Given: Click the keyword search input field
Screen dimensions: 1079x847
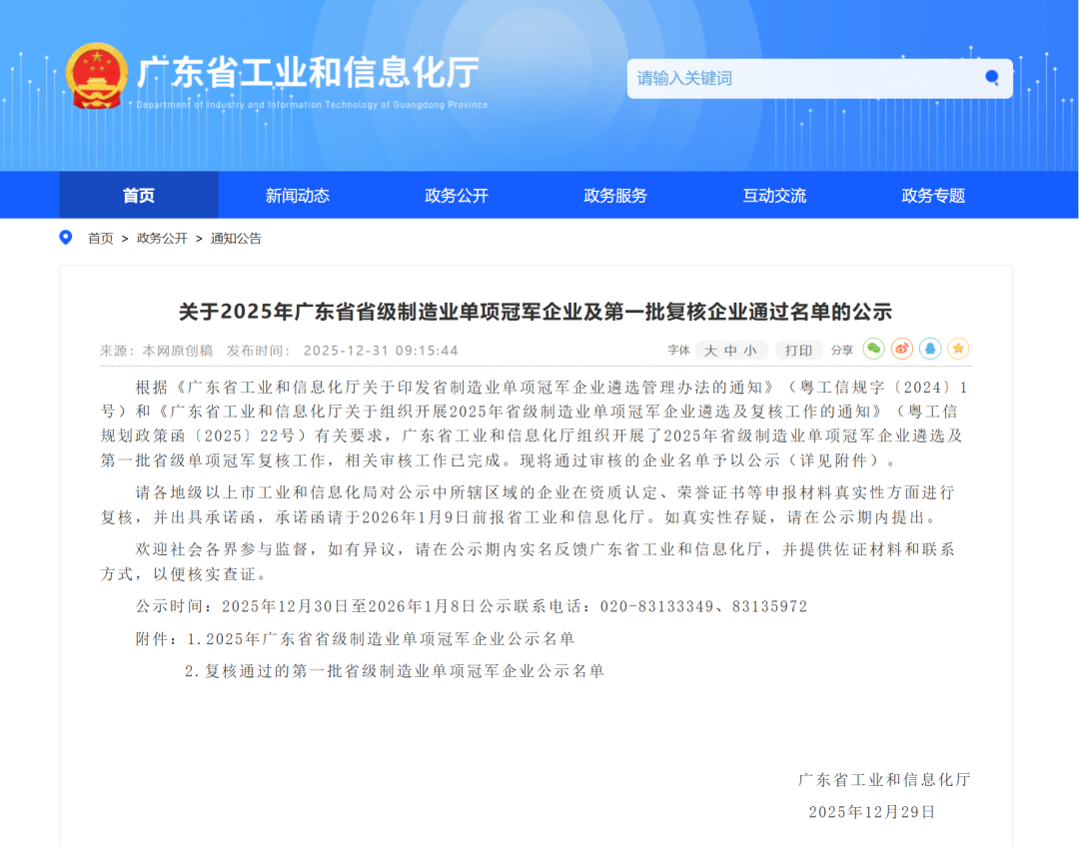Looking at the screenshot, I should pyautogui.click(x=799, y=78).
